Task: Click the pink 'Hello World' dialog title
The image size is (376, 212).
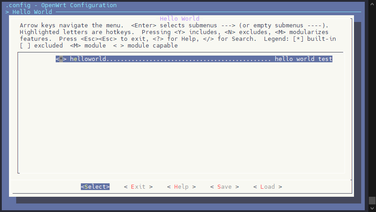Action: [x=180, y=19]
